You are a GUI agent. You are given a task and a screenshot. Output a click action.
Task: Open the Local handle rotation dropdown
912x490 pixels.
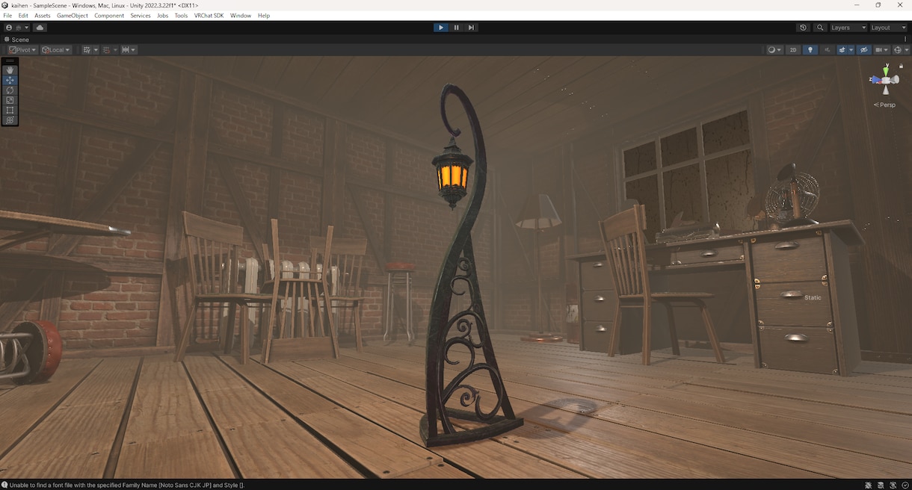56,50
